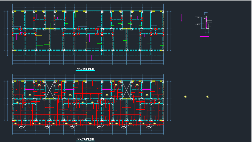The image size is (252, 142).
Task: Select the 4.170 slab reinforcement plan title at bottom
Action: 87,139
